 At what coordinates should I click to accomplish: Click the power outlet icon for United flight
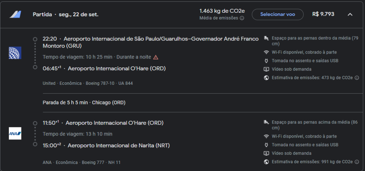[x=266, y=61]
